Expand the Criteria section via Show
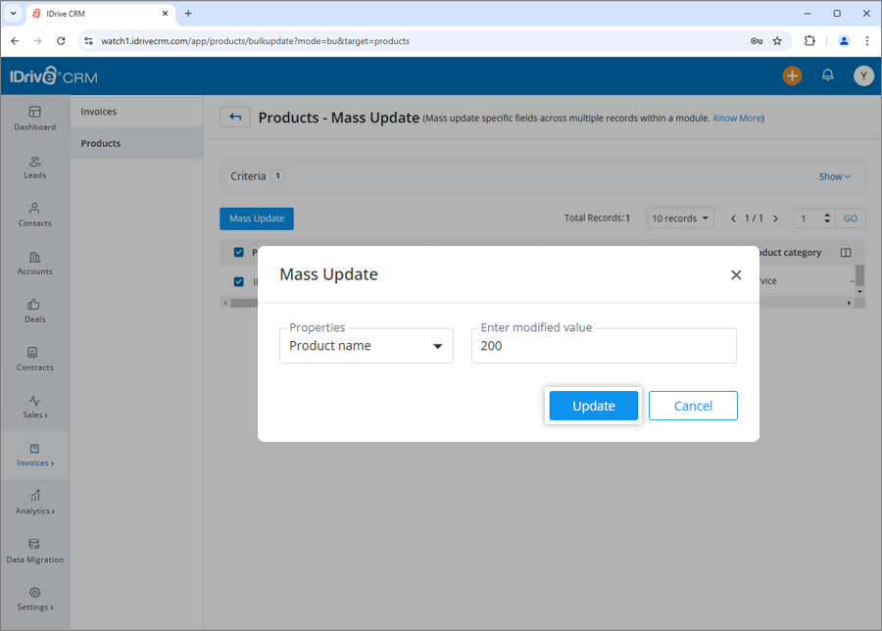Image resolution: width=882 pixels, height=631 pixels. 832,176
